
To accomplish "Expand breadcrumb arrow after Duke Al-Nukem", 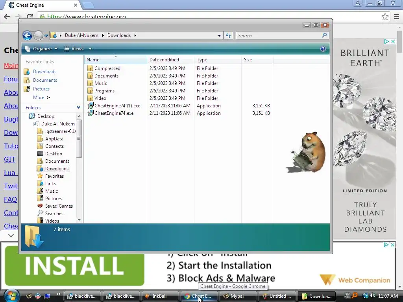I will [103, 35].
